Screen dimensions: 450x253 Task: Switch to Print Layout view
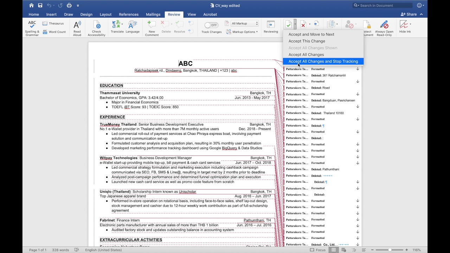coord(334,250)
